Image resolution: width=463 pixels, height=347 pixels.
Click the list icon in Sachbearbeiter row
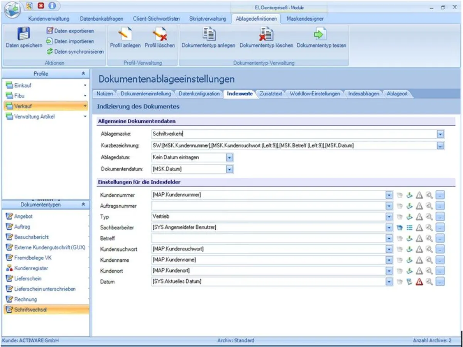coord(409,228)
